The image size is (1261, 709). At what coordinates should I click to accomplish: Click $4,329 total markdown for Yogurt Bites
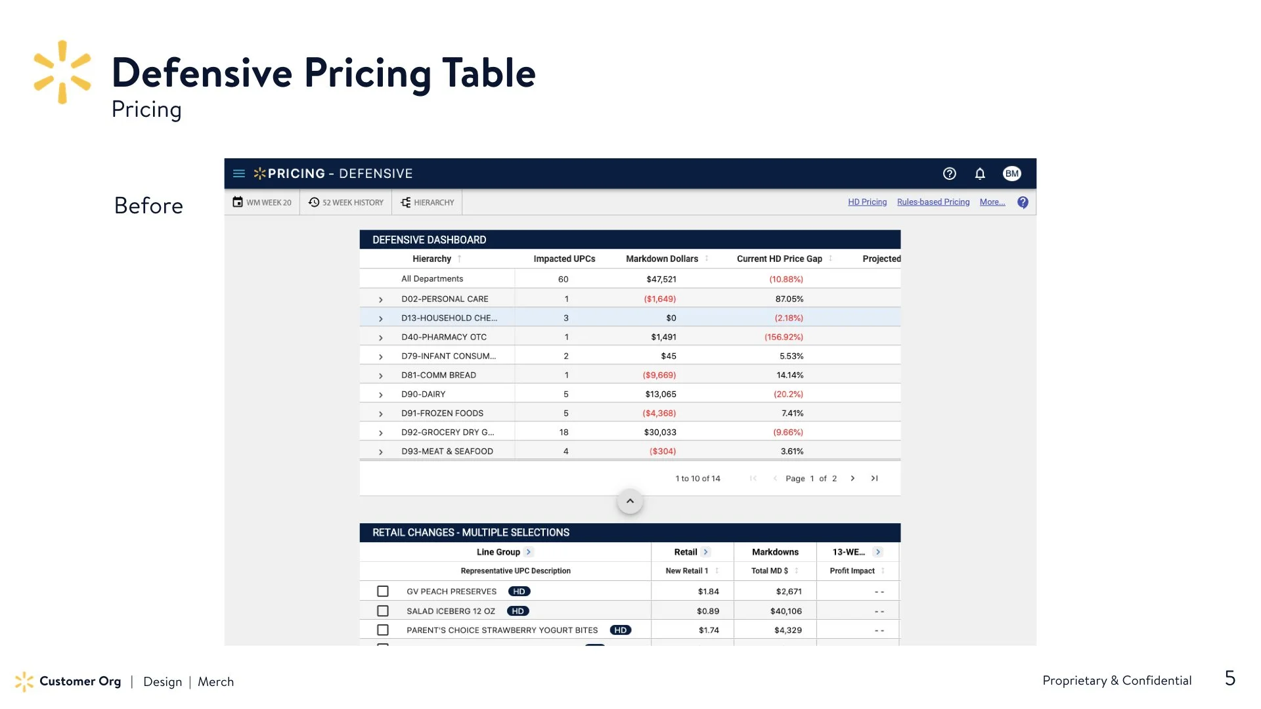point(788,630)
